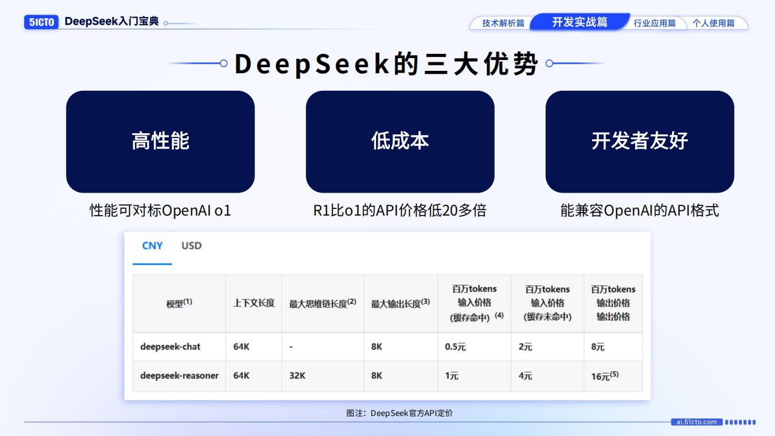775x436 pixels.
Task: Click the footnote marker on 16元
Action: pyautogui.click(x=613, y=374)
